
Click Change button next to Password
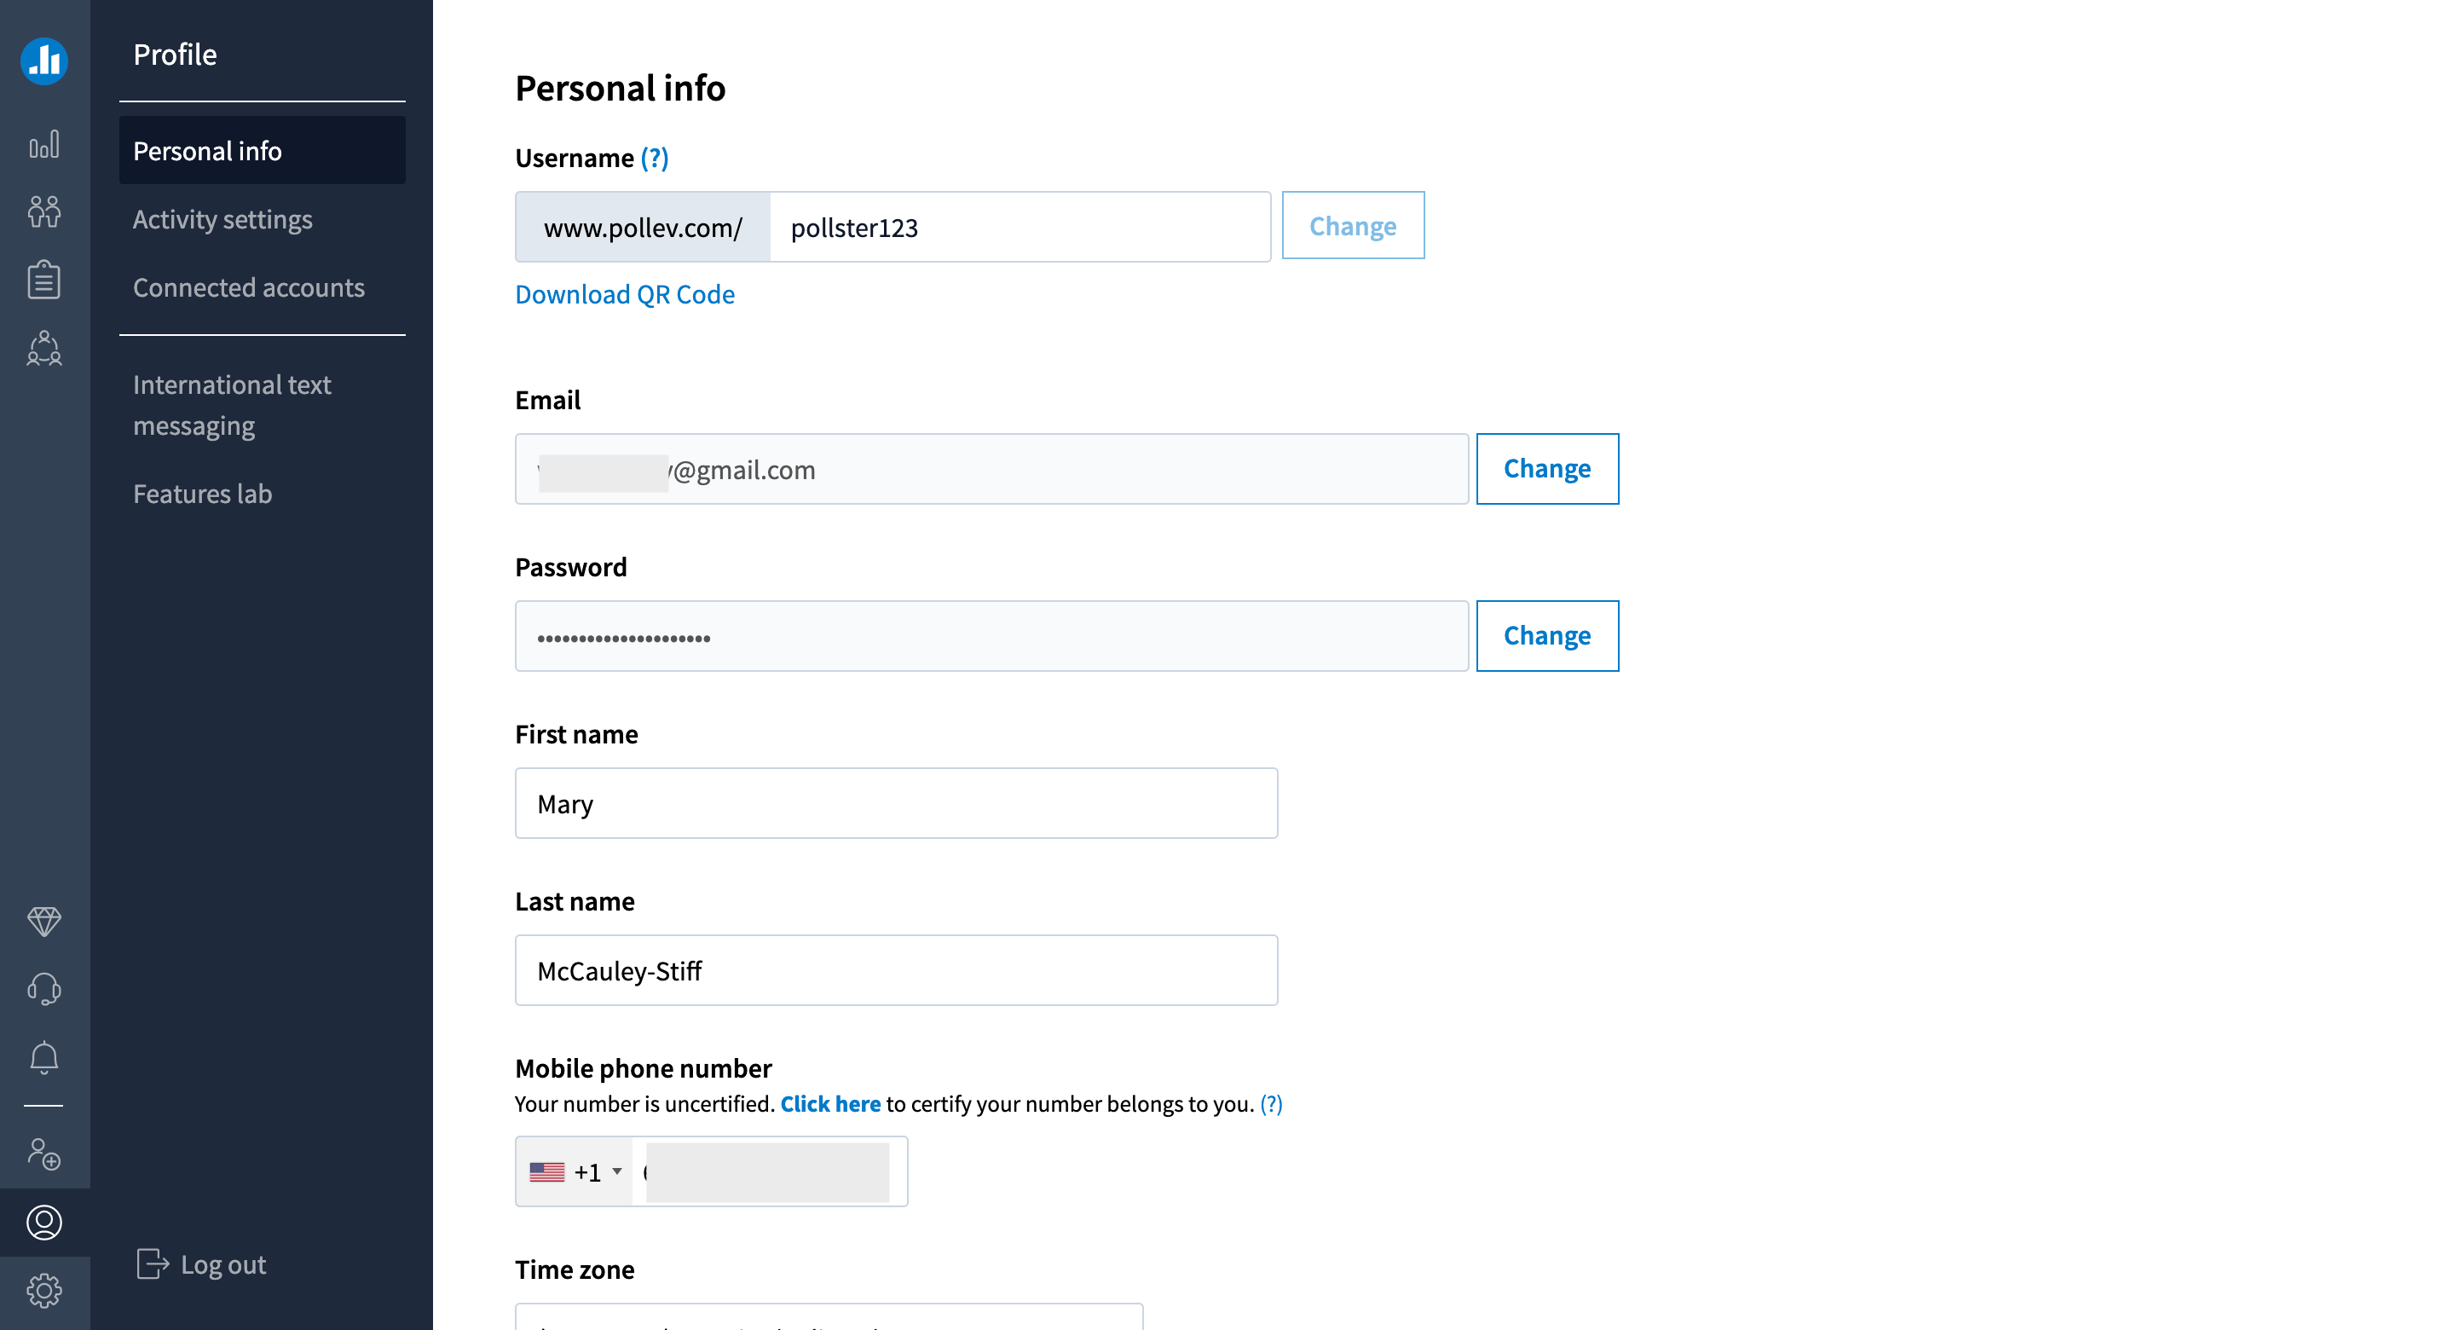pyautogui.click(x=1547, y=635)
